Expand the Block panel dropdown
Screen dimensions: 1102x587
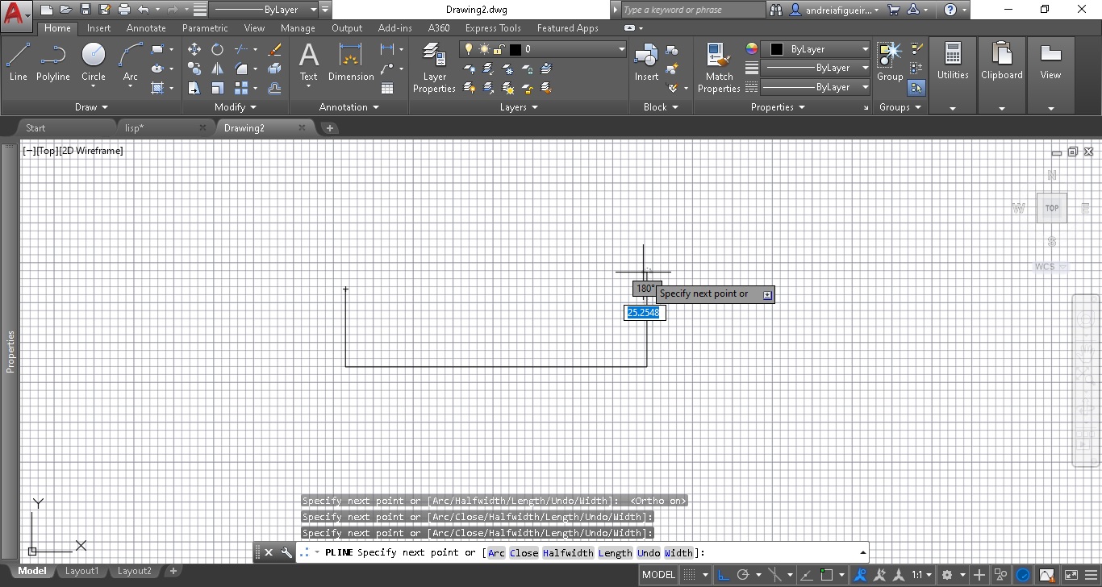pos(661,106)
